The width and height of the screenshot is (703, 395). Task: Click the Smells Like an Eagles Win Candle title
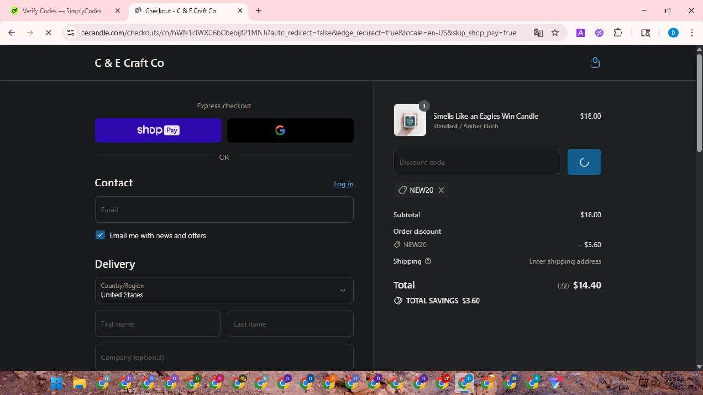pyautogui.click(x=486, y=116)
